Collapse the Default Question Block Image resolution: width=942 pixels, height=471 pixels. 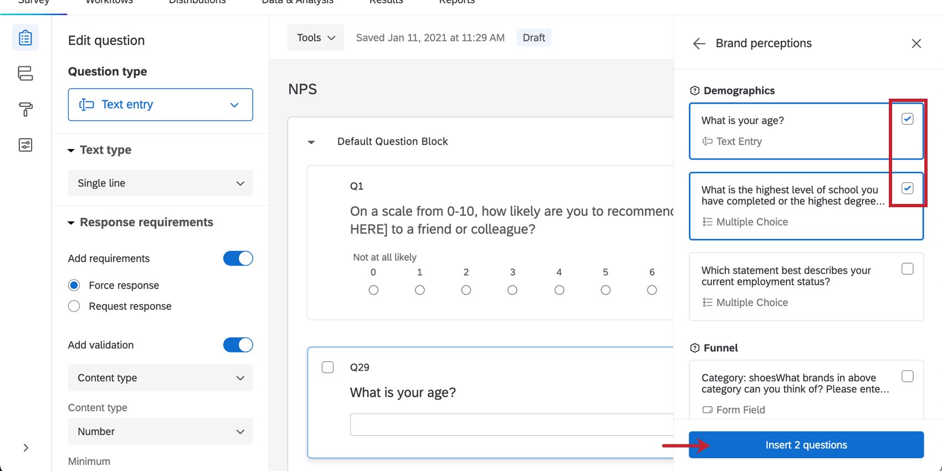(311, 142)
